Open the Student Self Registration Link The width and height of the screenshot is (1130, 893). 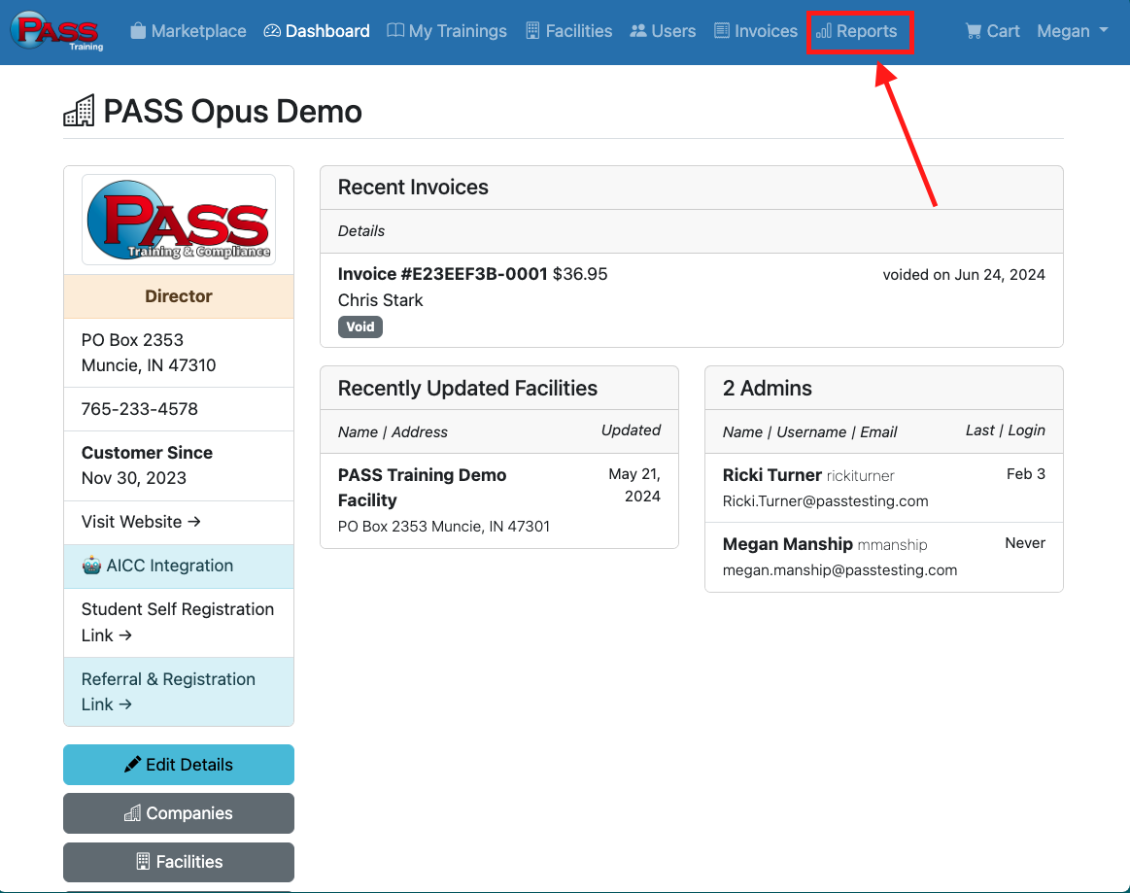click(x=179, y=623)
